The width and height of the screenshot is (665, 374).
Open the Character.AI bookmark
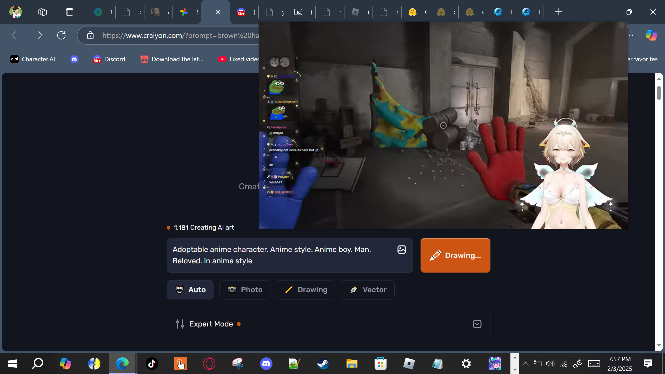(33, 59)
